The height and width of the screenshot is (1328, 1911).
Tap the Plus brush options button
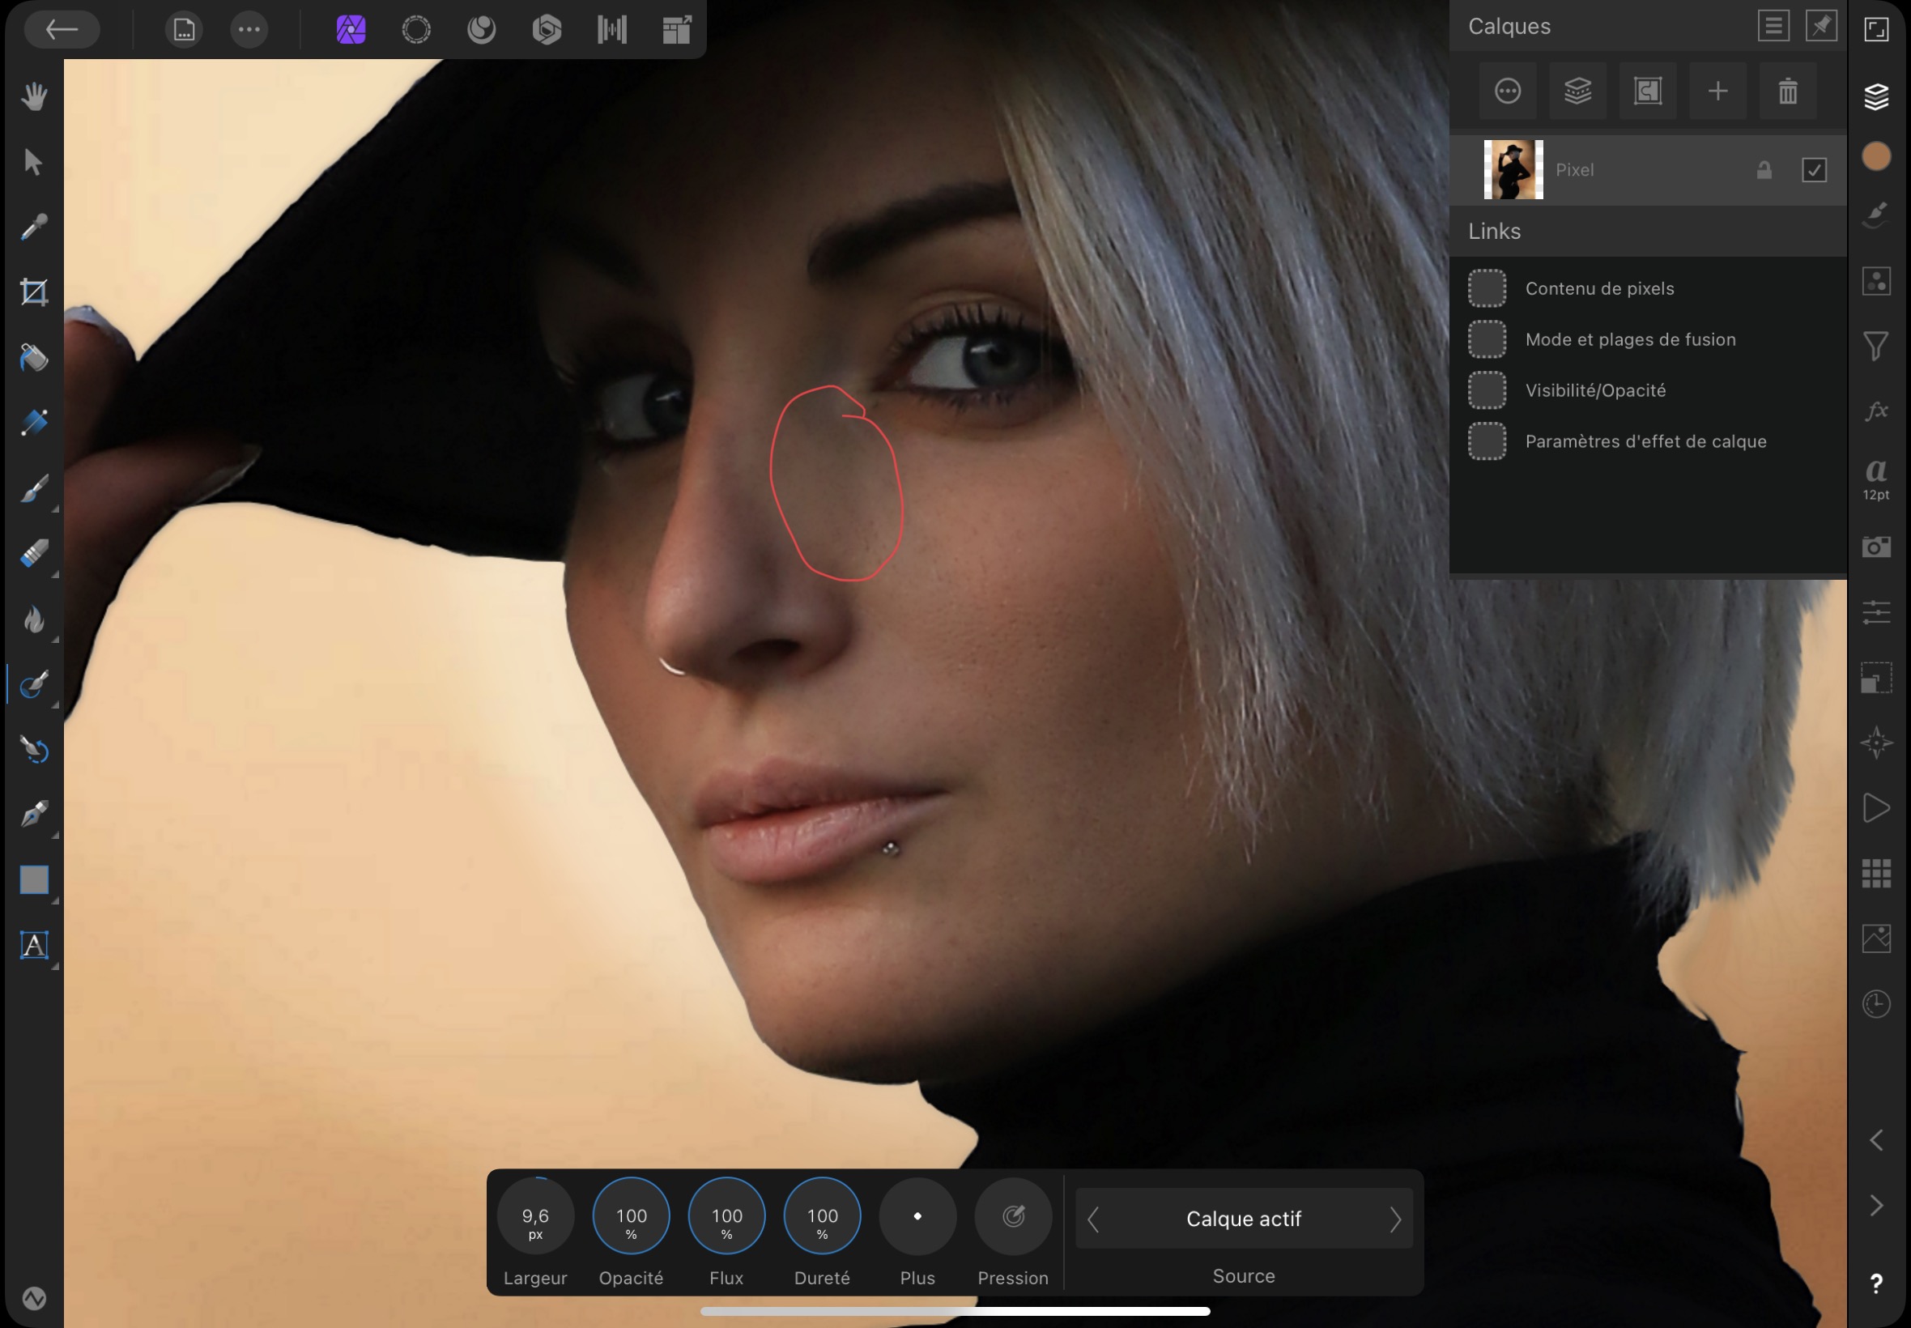pos(917,1216)
